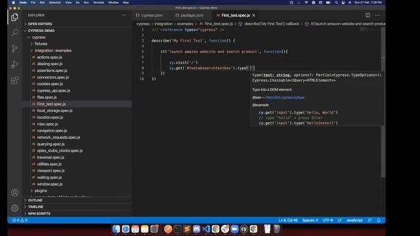Open Visual Studio Code from the dock
Image resolution: width=420 pixels, height=236 pixels.
tap(206, 229)
